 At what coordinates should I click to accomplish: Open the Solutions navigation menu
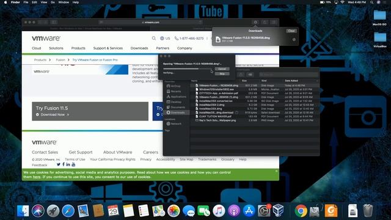click(56, 48)
